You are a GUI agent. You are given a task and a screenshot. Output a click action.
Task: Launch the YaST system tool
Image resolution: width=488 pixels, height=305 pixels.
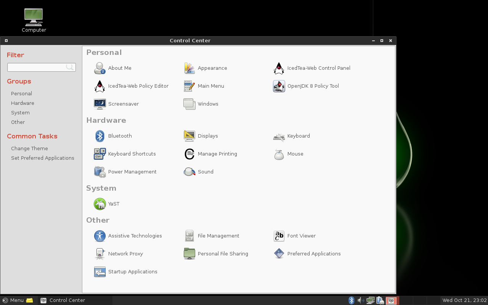(100, 204)
